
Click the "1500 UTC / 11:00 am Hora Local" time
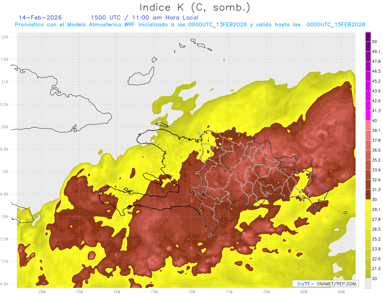tap(145, 18)
